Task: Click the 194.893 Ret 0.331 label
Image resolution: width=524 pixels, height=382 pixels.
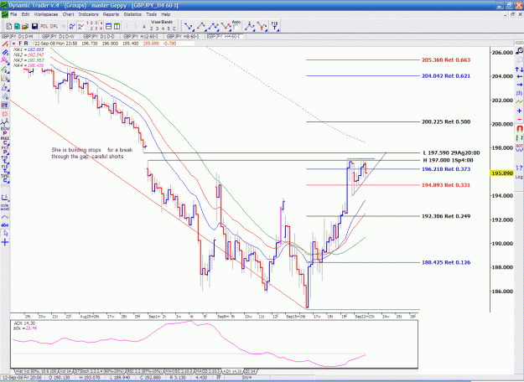Action: coord(446,185)
